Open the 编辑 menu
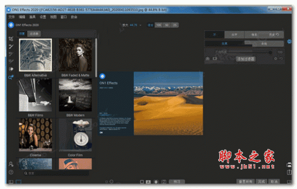The image size is (297, 189). point(22,17)
